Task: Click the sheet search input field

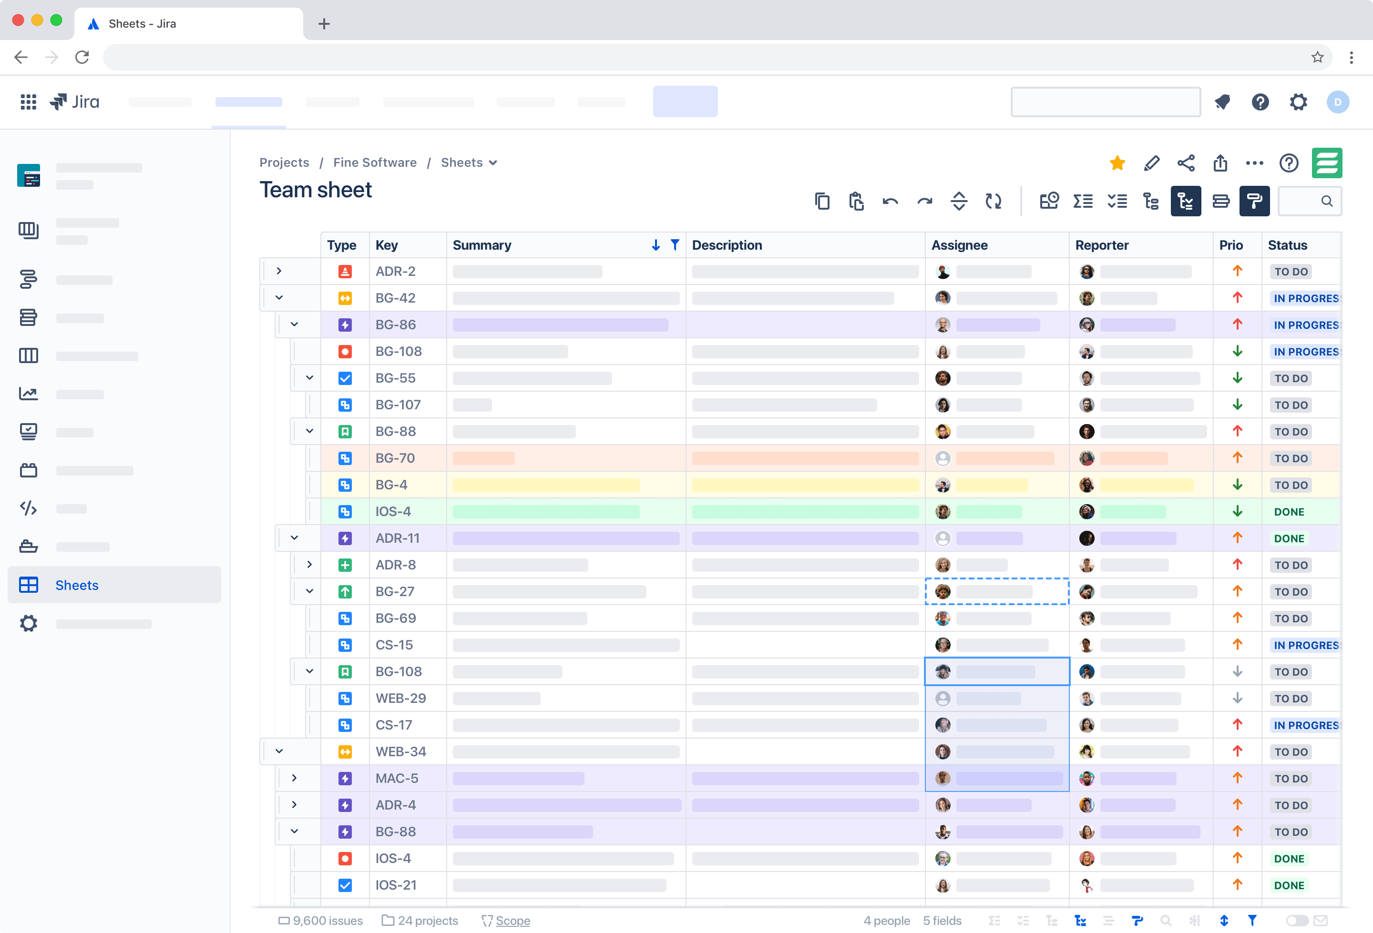Action: 1300,202
